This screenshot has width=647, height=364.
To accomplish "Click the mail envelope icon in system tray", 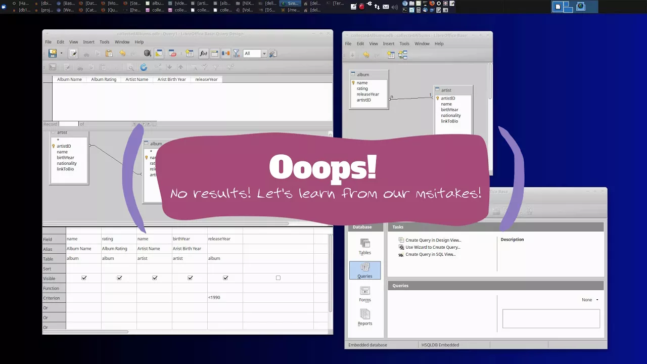I will click(x=386, y=7).
